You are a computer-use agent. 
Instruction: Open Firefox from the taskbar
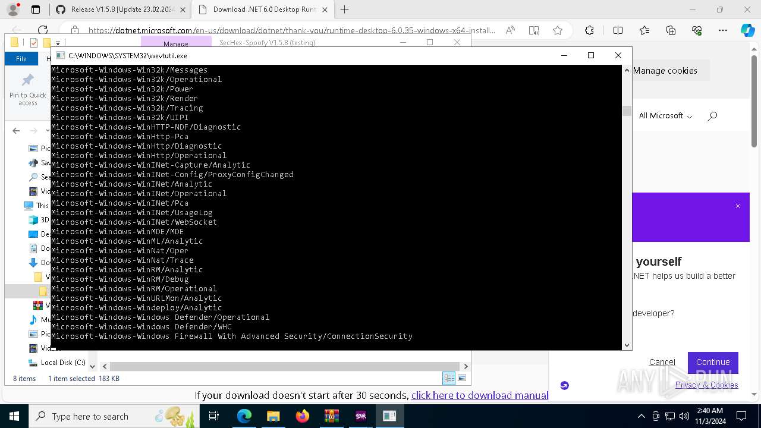pyautogui.click(x=303, y=416)
